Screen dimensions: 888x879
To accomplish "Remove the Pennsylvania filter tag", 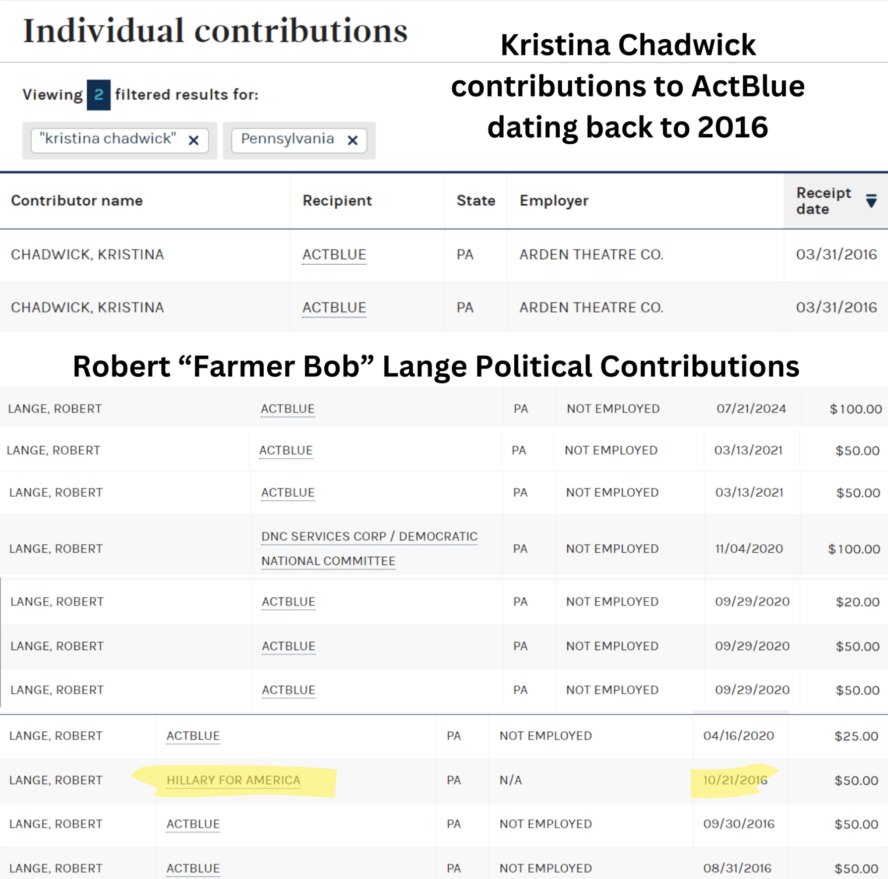I will pyautogui.click(x=353, y=140).
